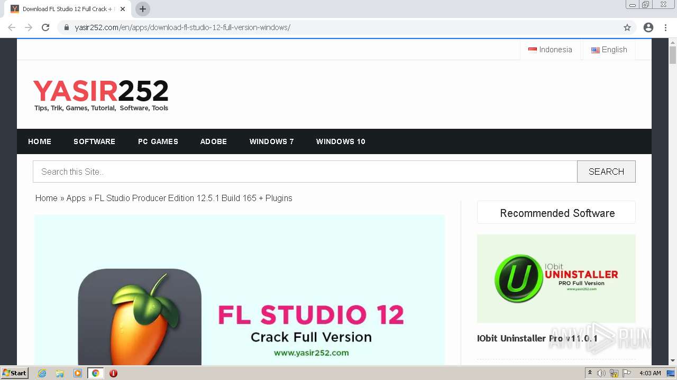Click the browser forward arrow
677x380 pixels.
pyautogui.click(x=29, y=27)
